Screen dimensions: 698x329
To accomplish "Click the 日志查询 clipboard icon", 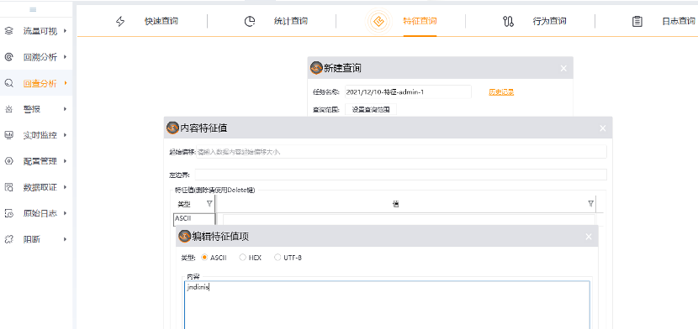I will click(637, 21).
